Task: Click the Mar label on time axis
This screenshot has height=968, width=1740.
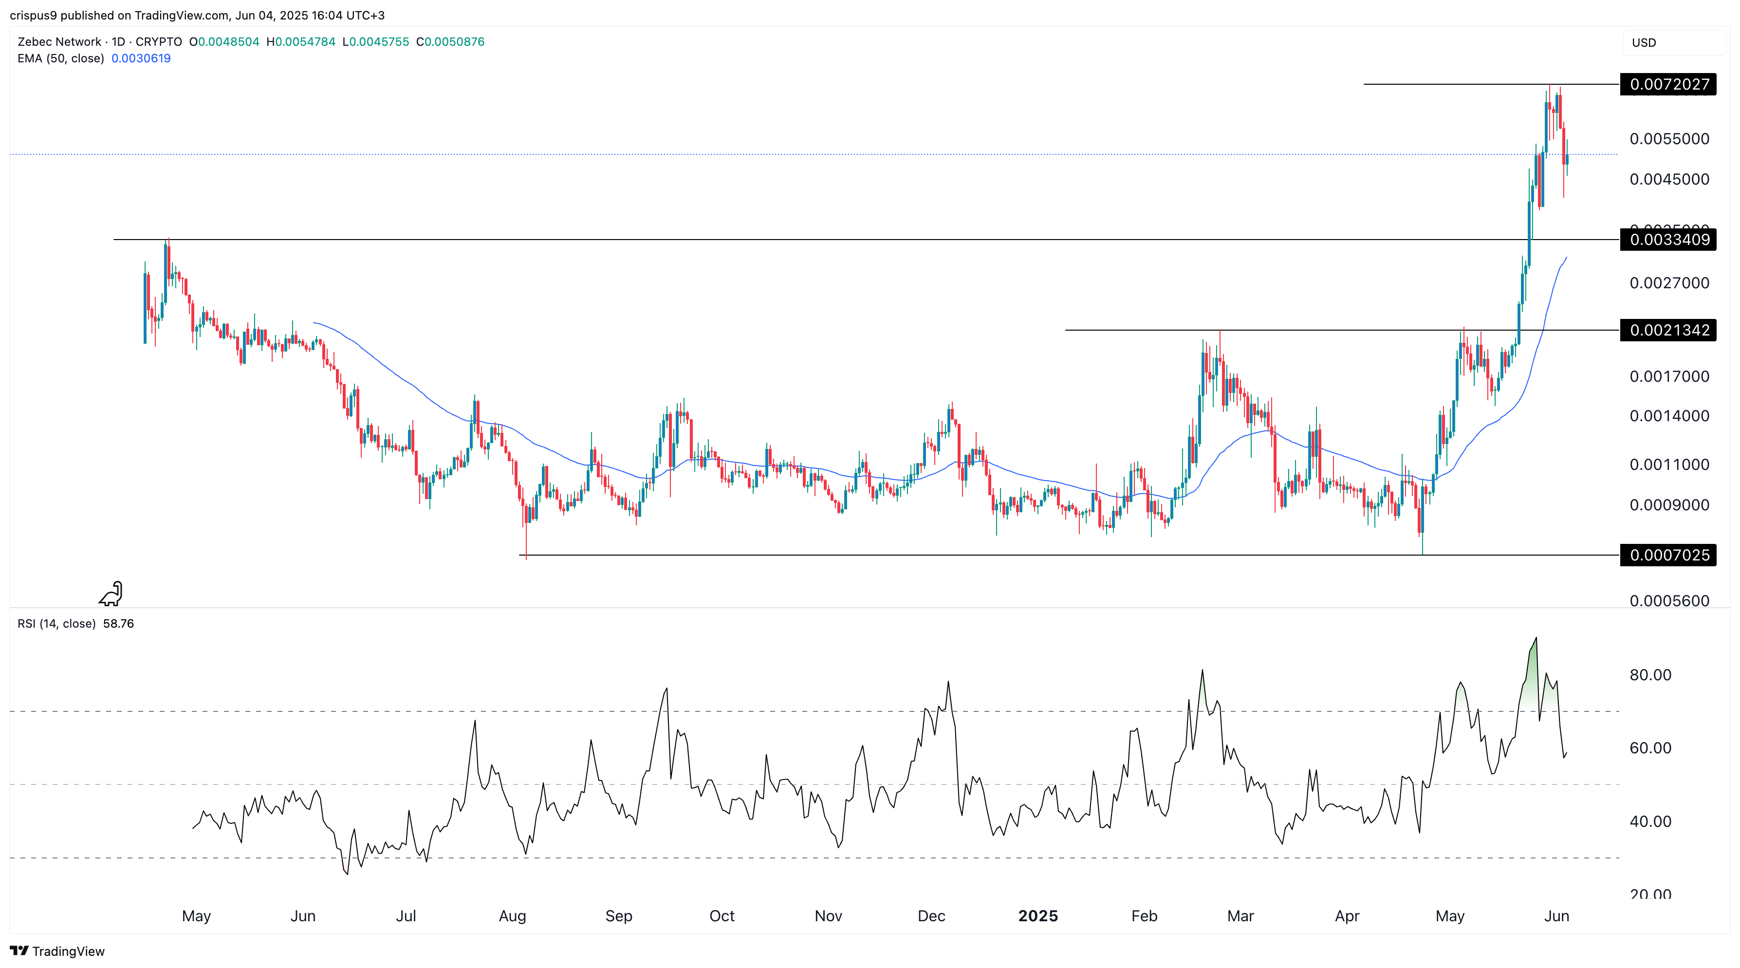Action: tap(1241, 916)
